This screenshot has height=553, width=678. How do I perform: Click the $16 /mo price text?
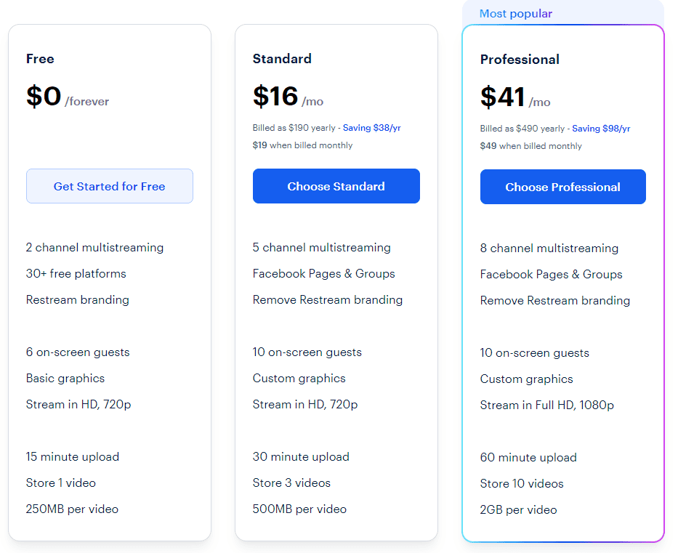(288, 97)
